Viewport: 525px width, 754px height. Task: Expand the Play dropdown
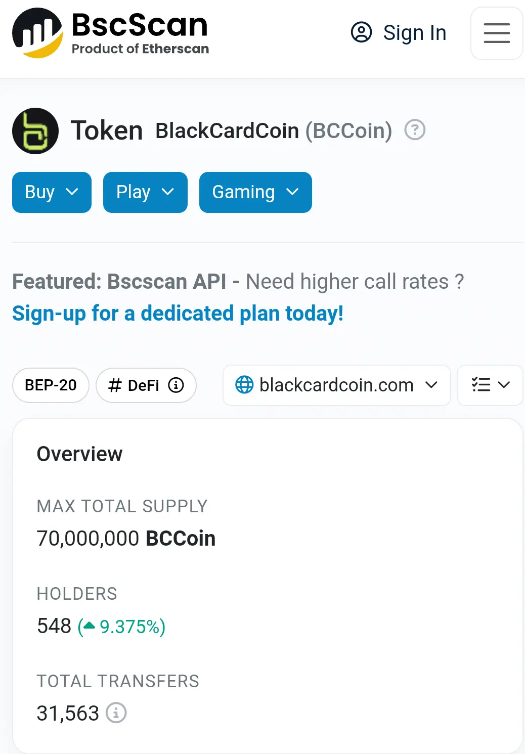tap(145, 192)
